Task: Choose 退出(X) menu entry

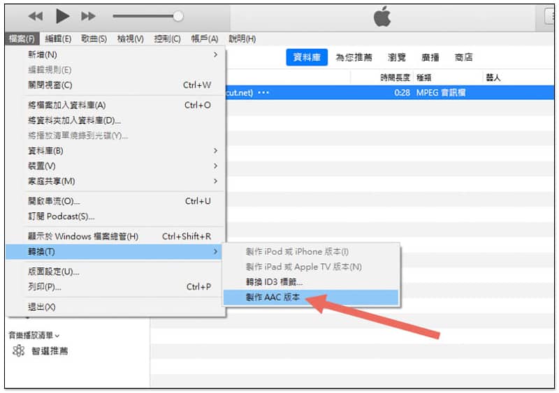Action: [x=116, y=306]
